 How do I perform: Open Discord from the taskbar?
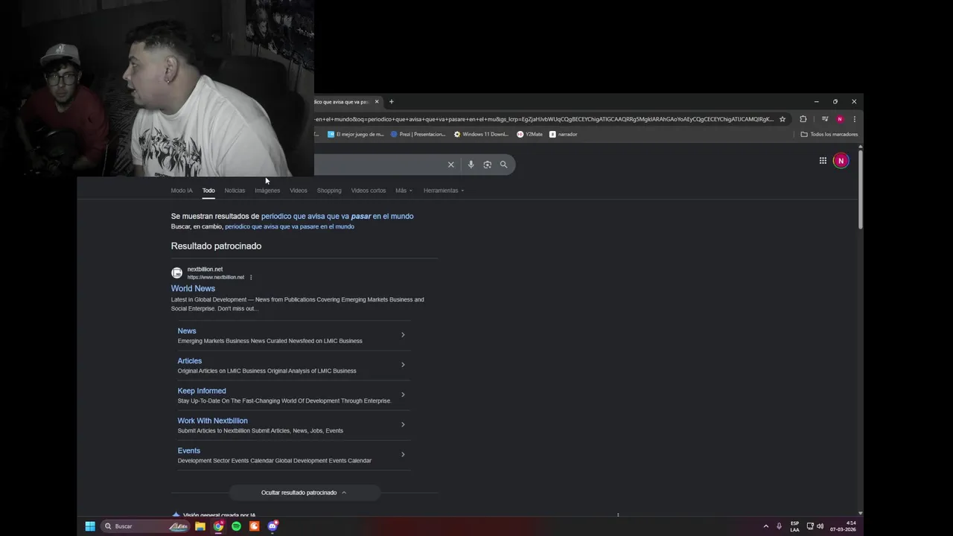272,526
